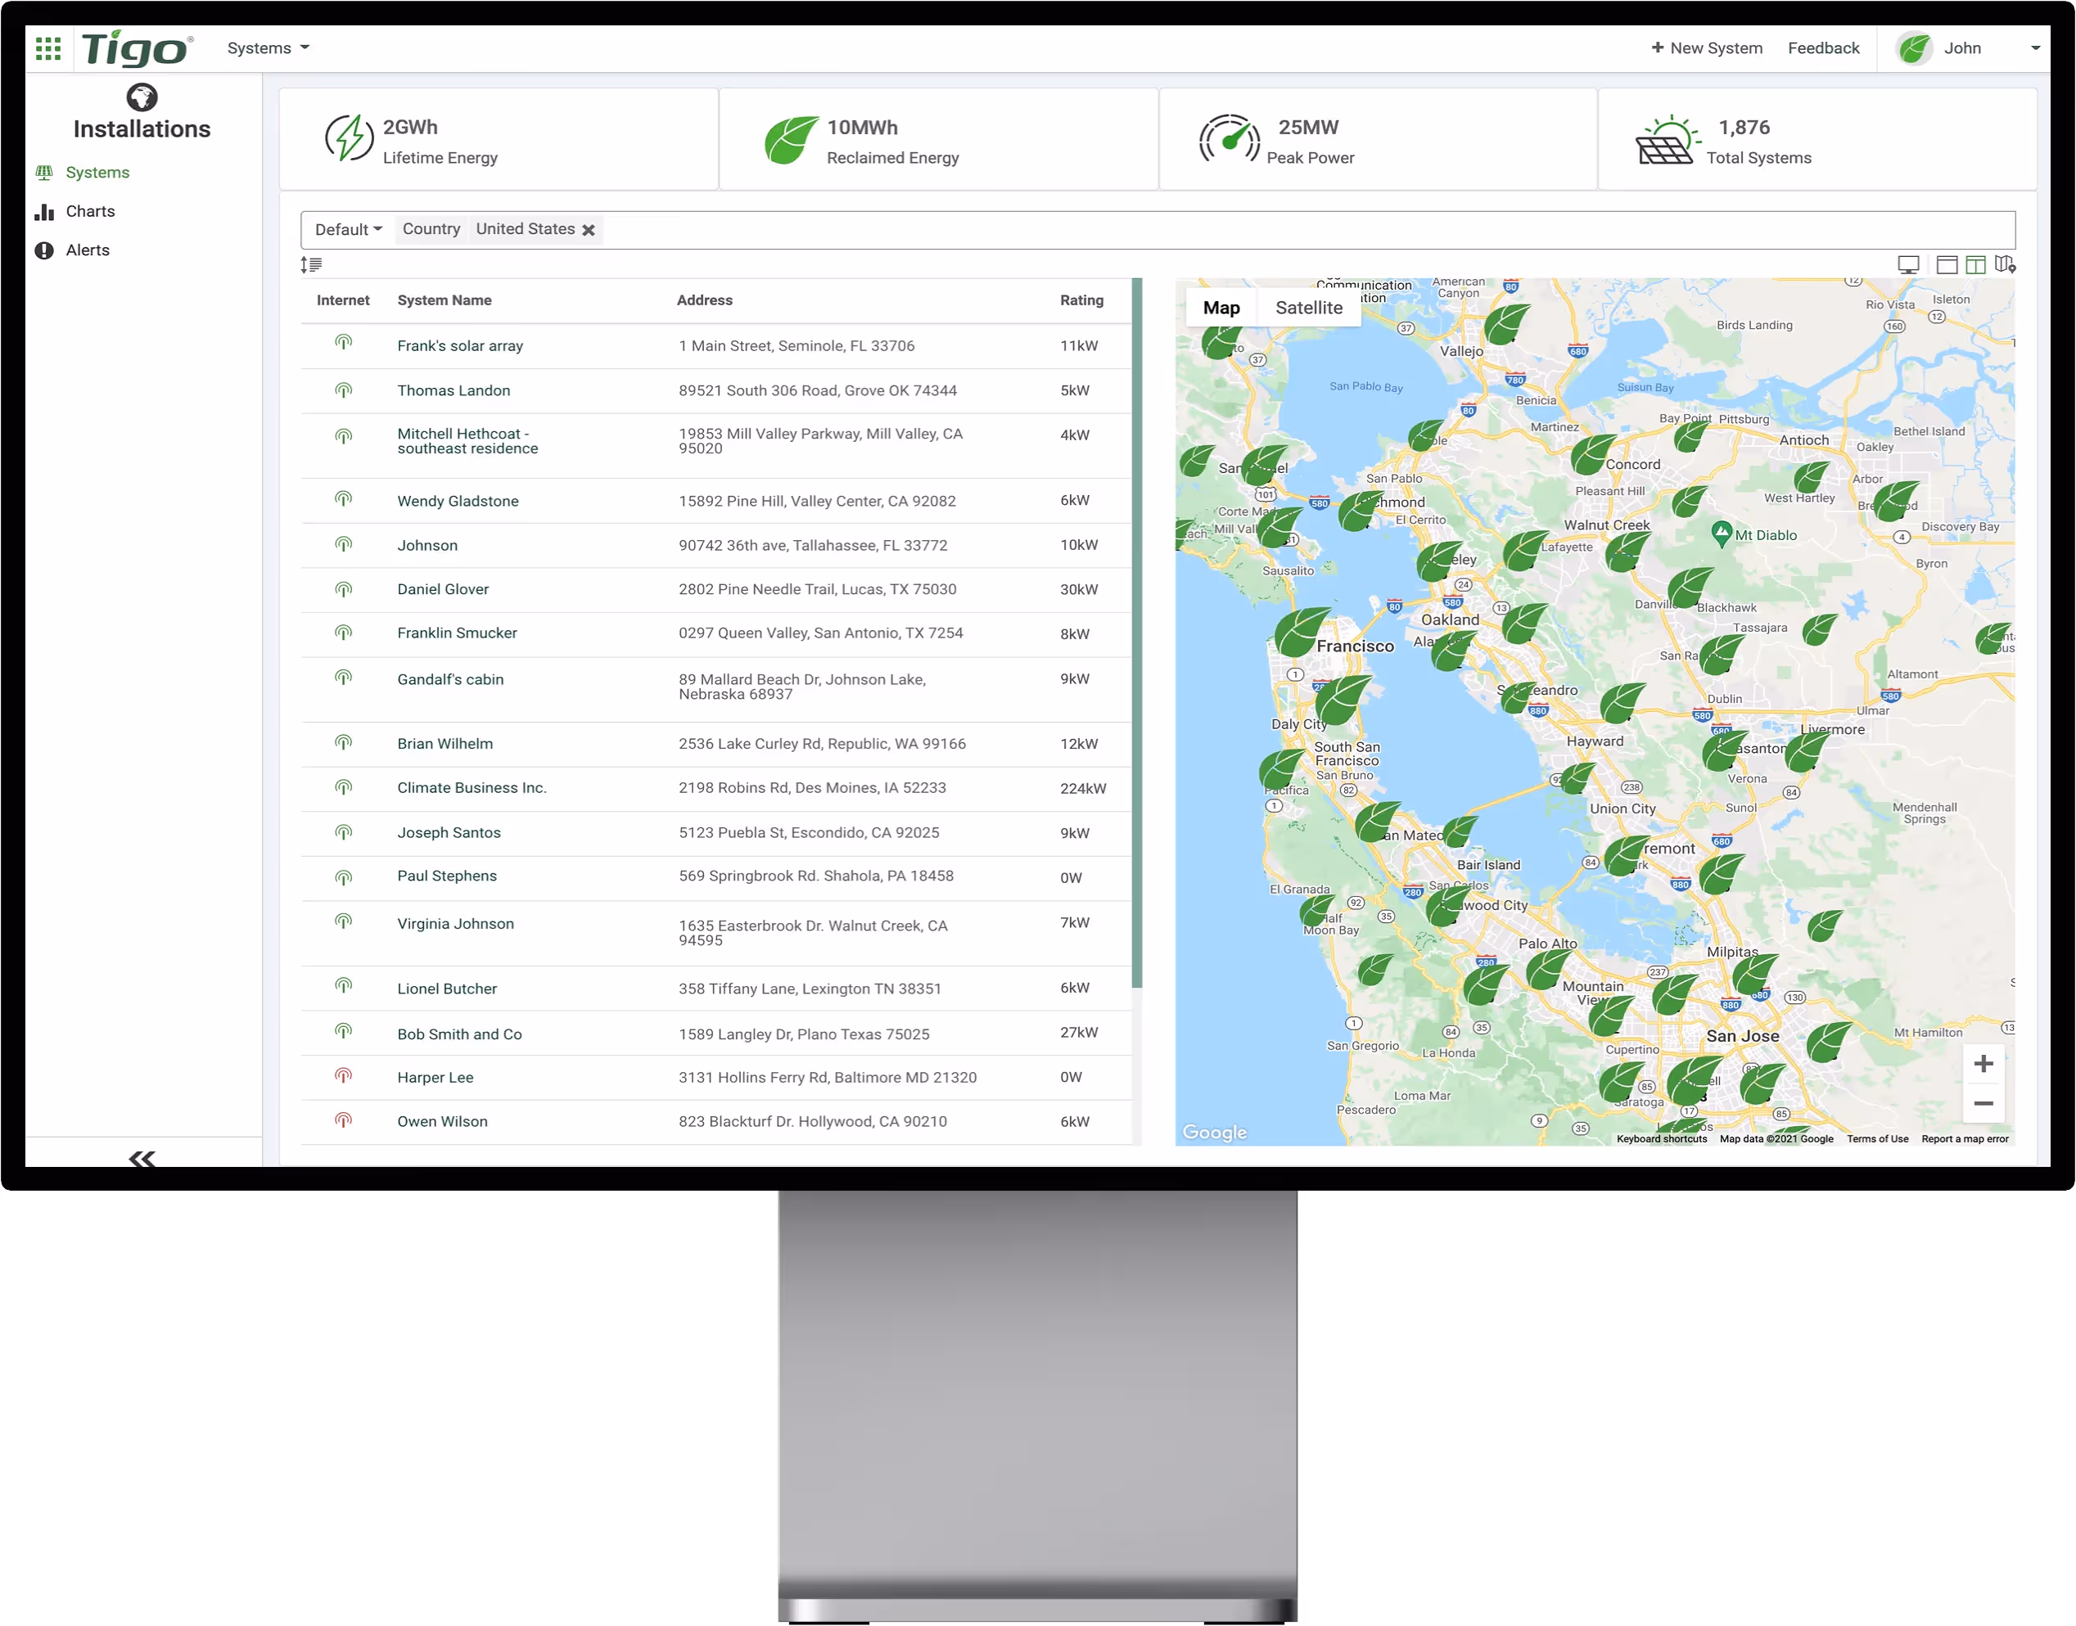Zoom out on the map

[1983, 1103]
